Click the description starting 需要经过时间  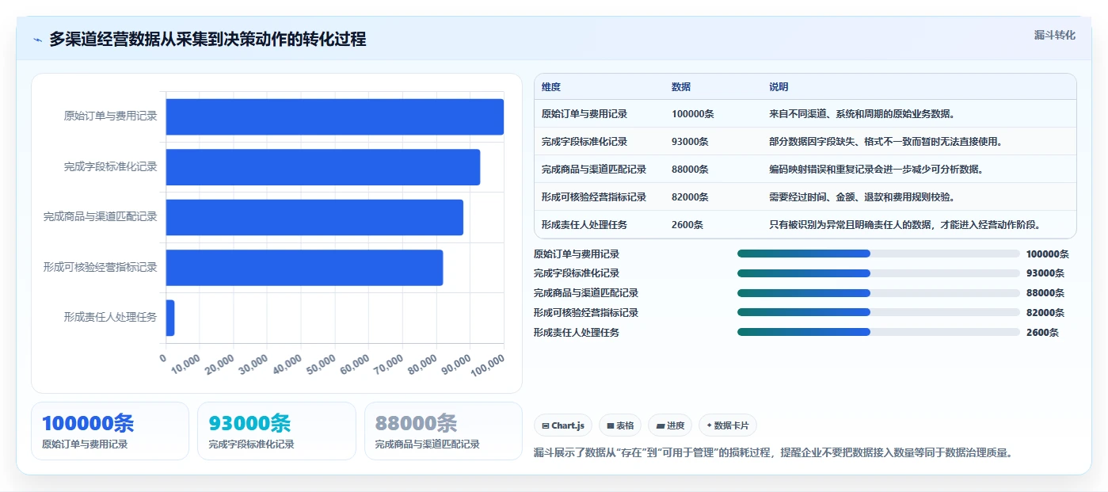pyautogui.click(x=862, y=197)
